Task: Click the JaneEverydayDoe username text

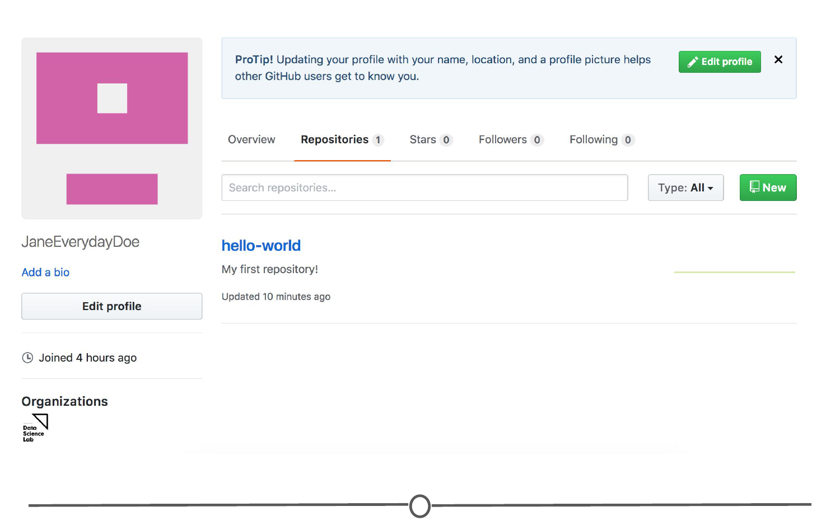Action: [x=81, y=242]
